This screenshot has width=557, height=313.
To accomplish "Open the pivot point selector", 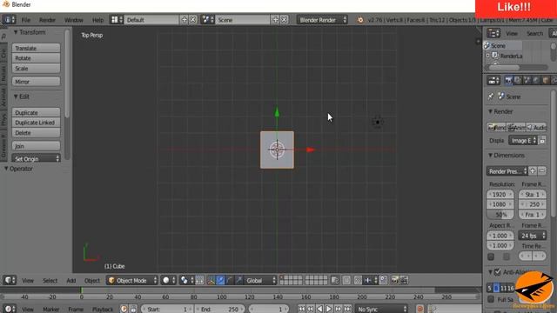I will (187, 280).
